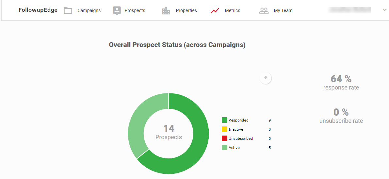
Task: Click the Unsubscribed red legend swatch
Action: [x=224, y=138]
